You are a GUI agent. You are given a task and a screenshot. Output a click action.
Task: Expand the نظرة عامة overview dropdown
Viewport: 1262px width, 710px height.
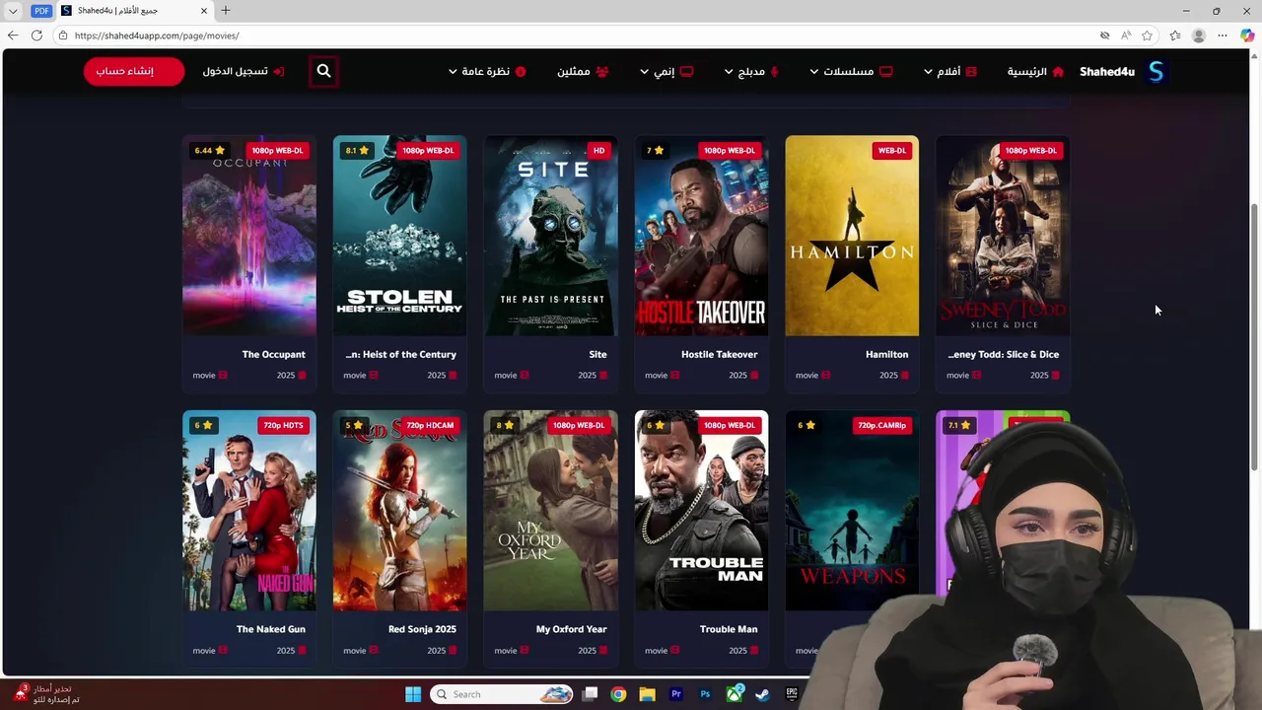(487, 71)
